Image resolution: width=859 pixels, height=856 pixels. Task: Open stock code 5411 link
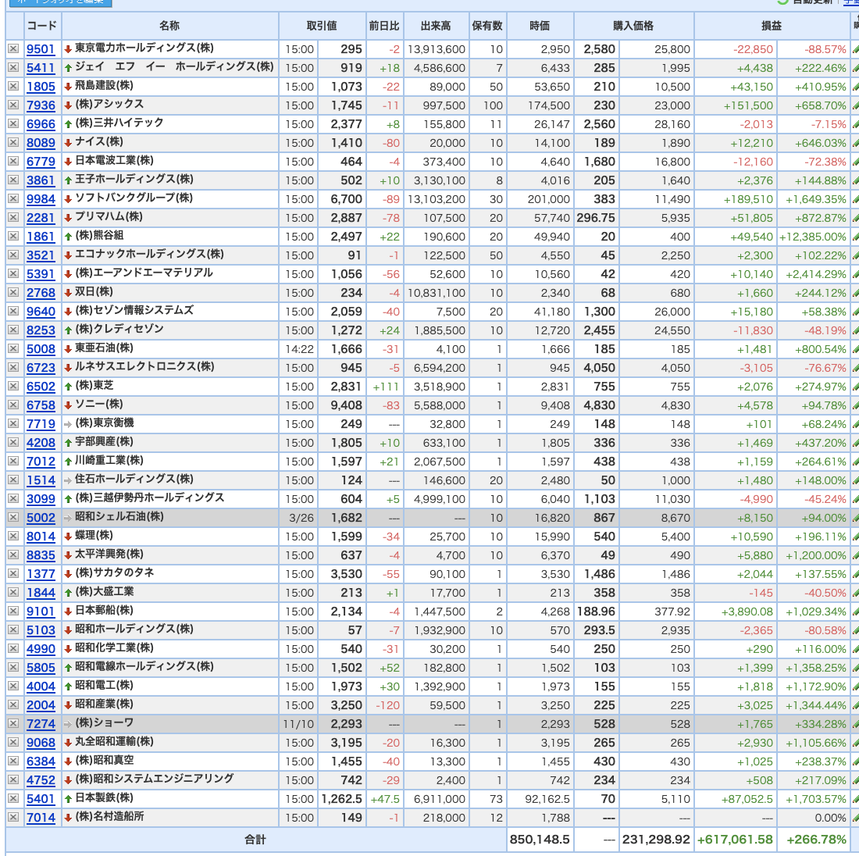click(x=41, y=68)
